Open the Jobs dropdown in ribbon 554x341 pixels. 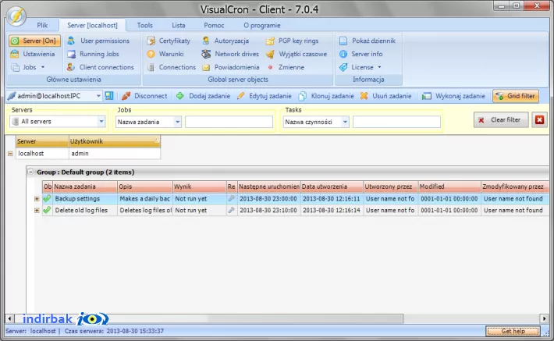coord(28,67)
